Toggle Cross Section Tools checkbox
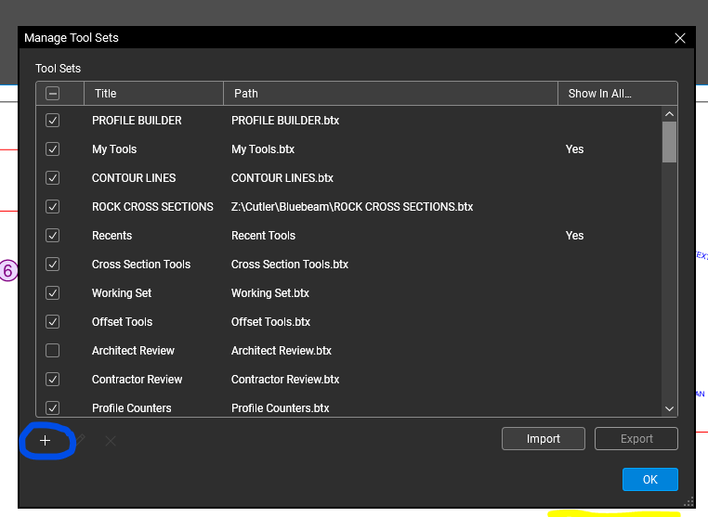Viewport: 708px width, 517px height. coord(52,265)
